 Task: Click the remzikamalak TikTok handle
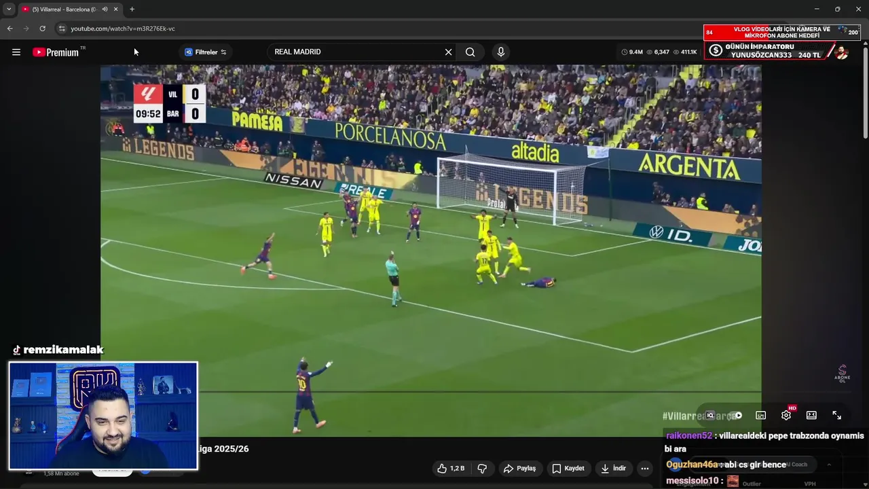click(x=58, y=350)
